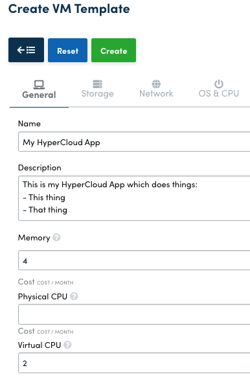
Task: Open the Network tab
Action: pos(156,93)
